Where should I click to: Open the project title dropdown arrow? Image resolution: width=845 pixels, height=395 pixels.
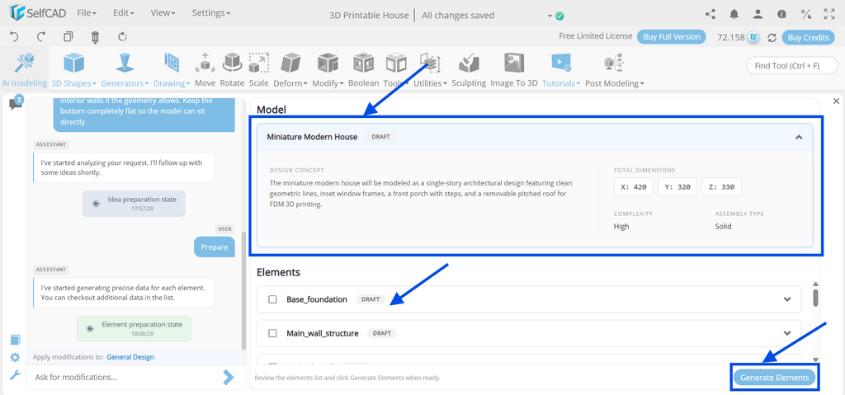[x=550, y=16]
